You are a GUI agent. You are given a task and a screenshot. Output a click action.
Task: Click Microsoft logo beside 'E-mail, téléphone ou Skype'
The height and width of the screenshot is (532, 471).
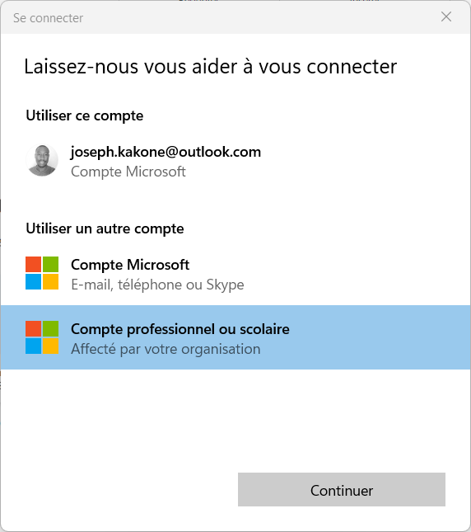pyautogui.click(x=42, y=273)
